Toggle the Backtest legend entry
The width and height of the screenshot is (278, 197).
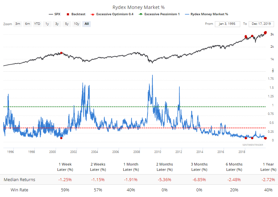pos(76,14)
